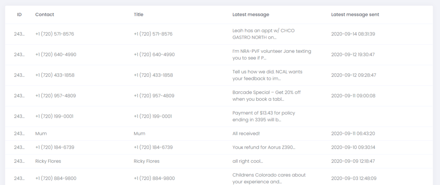Sort by Latest message sent header

tap(355, 15)
